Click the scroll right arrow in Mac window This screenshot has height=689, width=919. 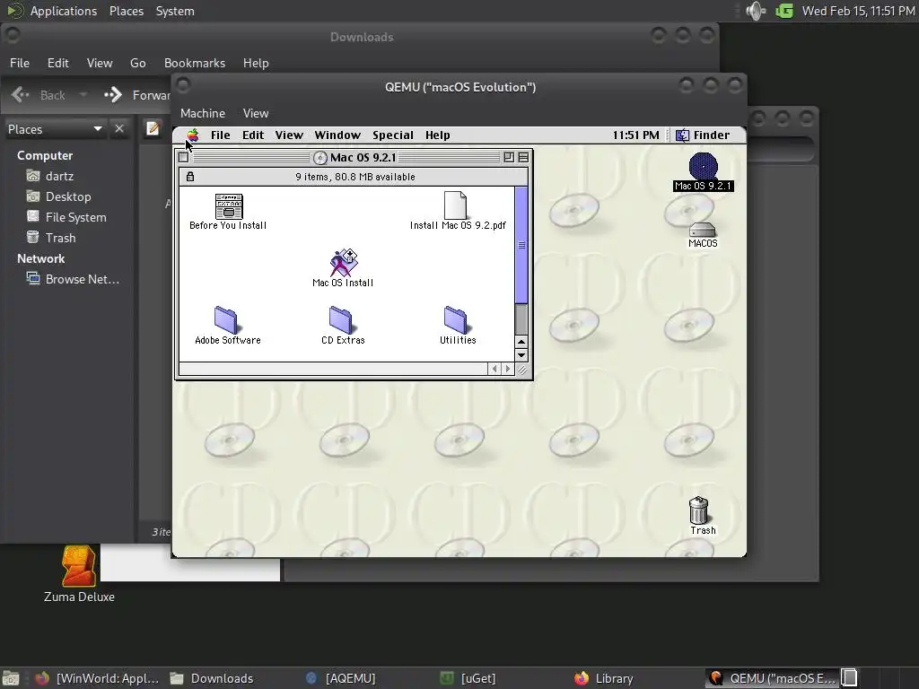click(508, 369)
